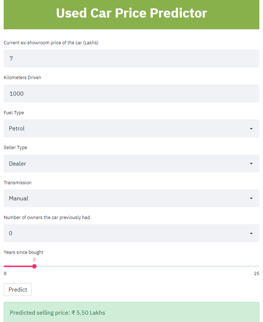
Task: Click the Transmission dropdown caret
Action: (x=251, y=199)
